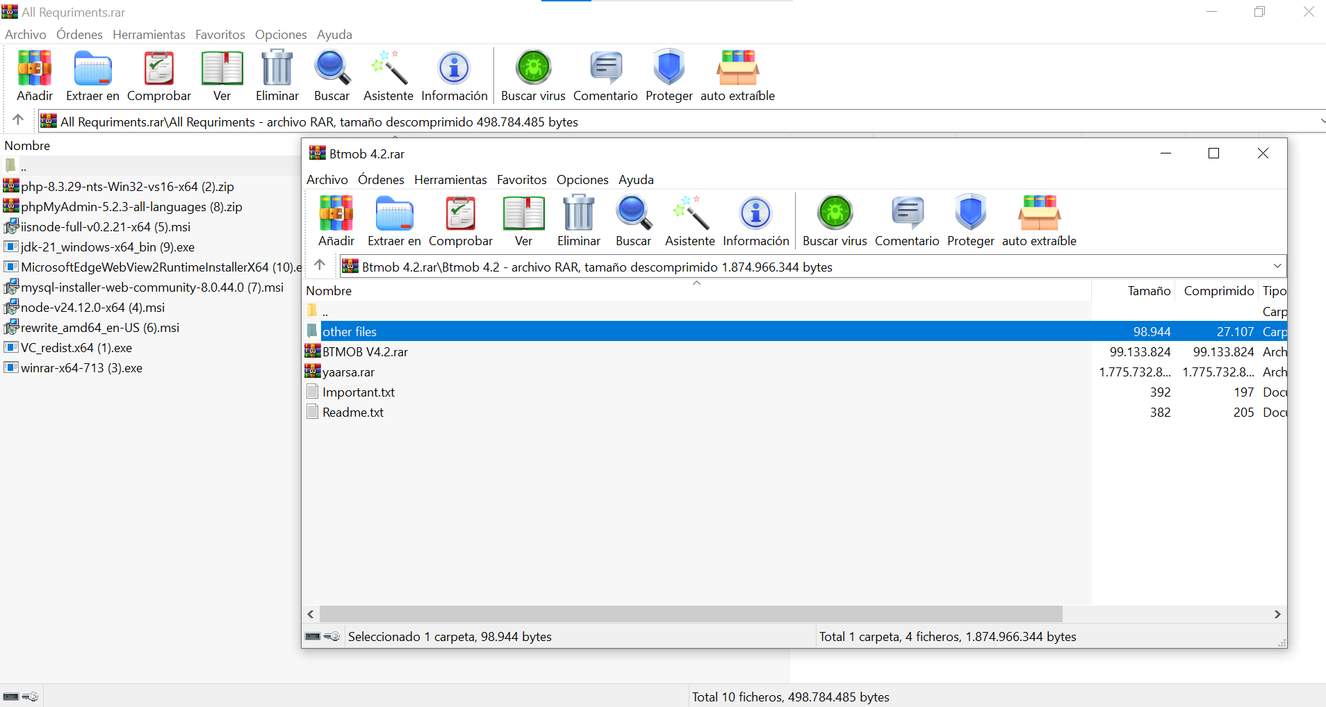Open Favoritos menu in Btmob 4.2.rar window
Viewport: 1326px width, 707px height.
point(521,180)
